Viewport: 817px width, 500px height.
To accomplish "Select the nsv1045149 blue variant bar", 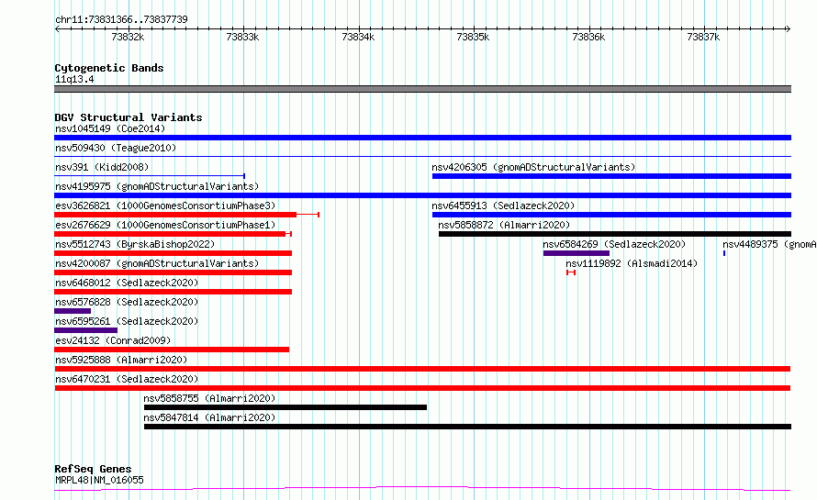I will (422, 138).
